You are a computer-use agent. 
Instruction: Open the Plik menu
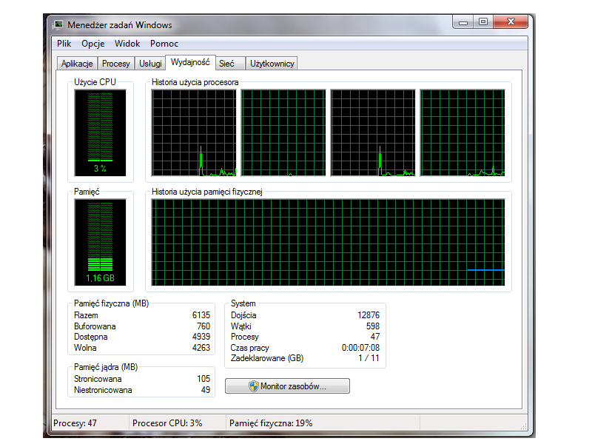coord(64,44)
